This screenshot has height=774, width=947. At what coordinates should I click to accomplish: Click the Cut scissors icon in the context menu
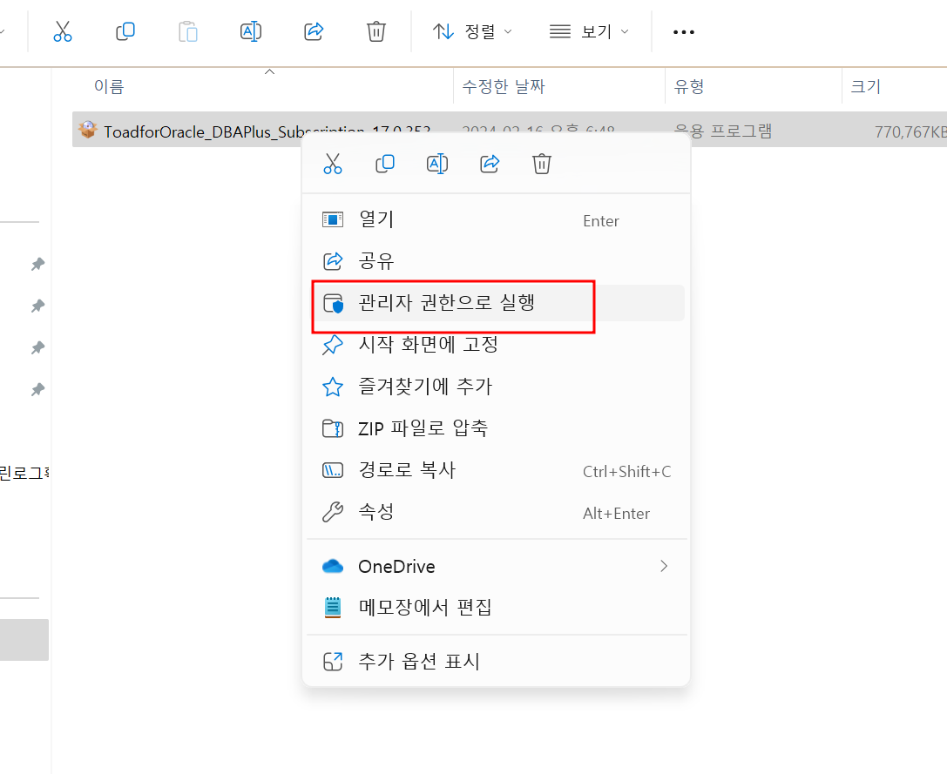point(333,164)
